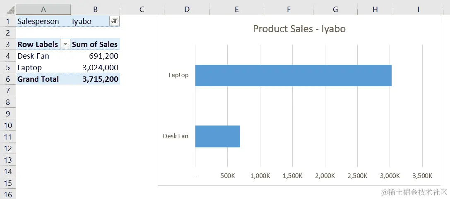Select row 1 header
This screenshot has height=199, width=450.
click(x=8, y=21)
